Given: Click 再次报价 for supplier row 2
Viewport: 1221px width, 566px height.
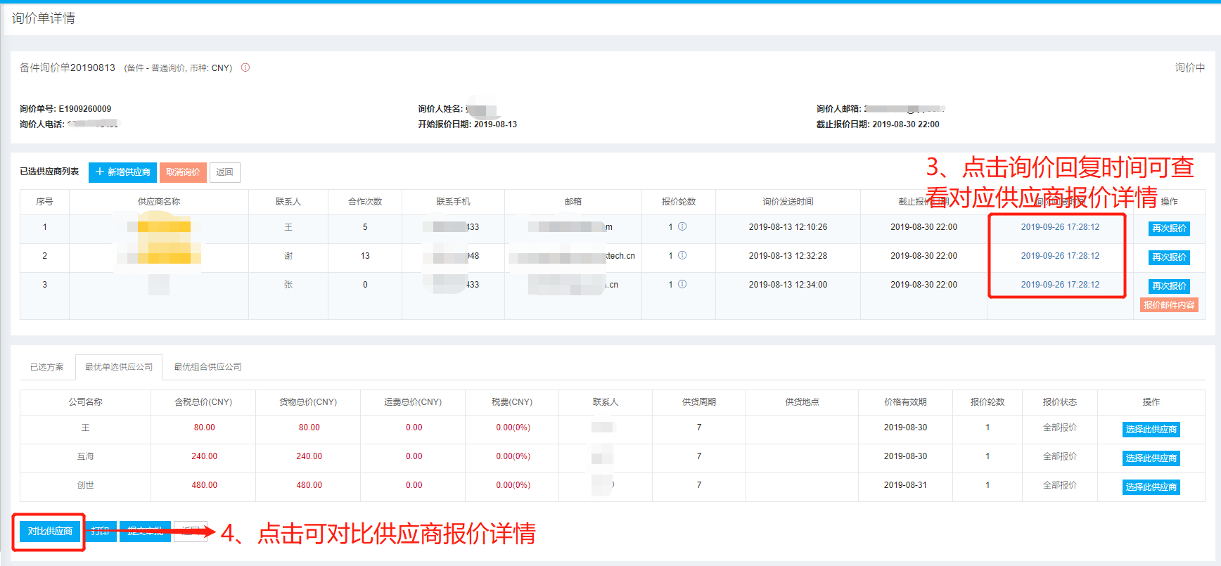Looking at the screenshot, I should 1169,257.
